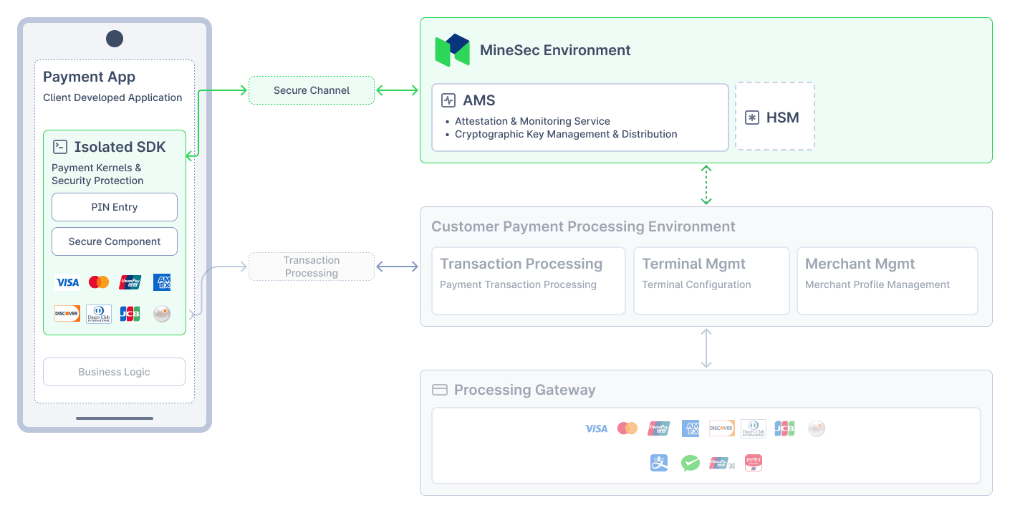Click the silver globe logo in Processing Gateway
Screen dimensions: 1010x513
[817, 428]
